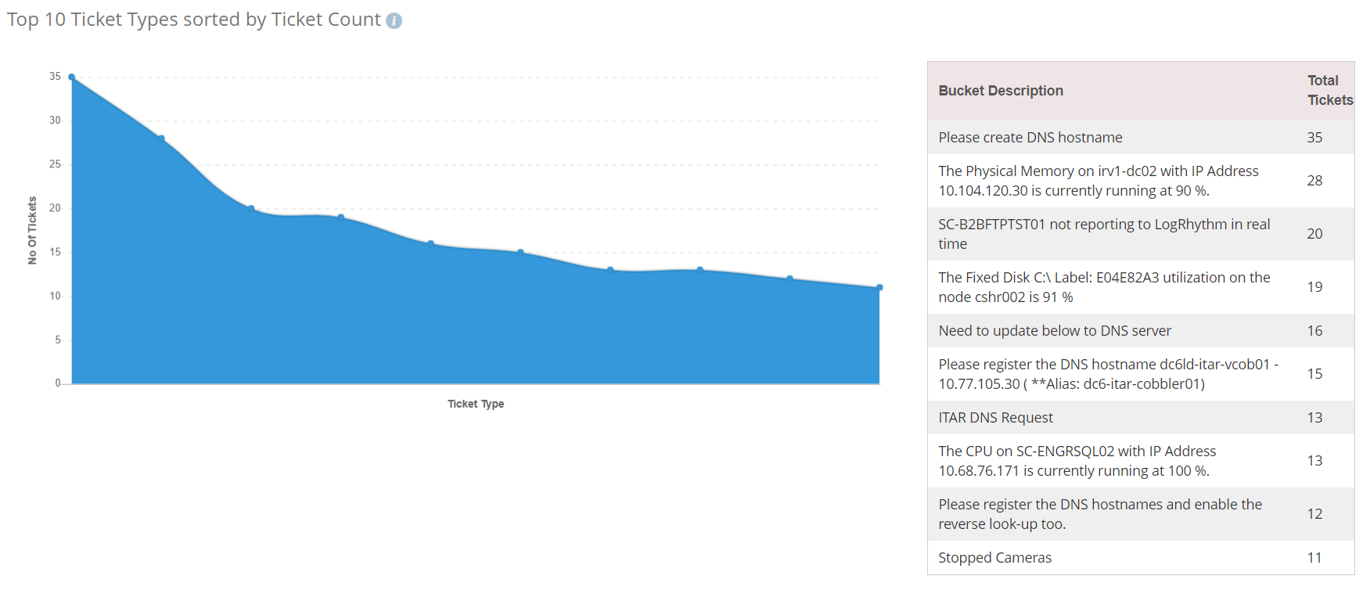
Task: Click the Total Tickets column header
Action: click(1329, 91)
